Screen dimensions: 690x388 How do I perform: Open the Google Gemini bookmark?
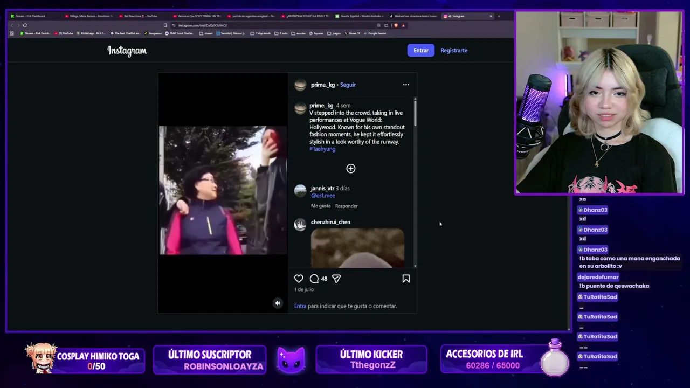(375, 33)
